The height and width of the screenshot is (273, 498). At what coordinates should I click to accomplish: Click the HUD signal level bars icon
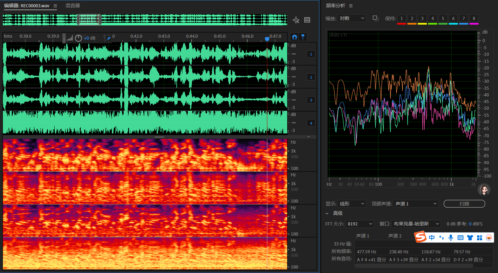[x=70, y=38]
